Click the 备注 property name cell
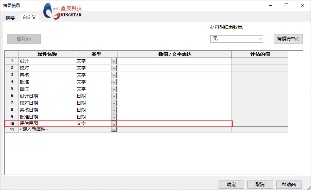The height and width of the screenshot is (190, 311). [x=47, y=89]
